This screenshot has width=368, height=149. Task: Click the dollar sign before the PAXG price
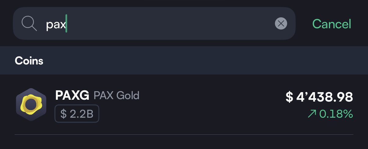pyautogui.click(x=289, y=97)
